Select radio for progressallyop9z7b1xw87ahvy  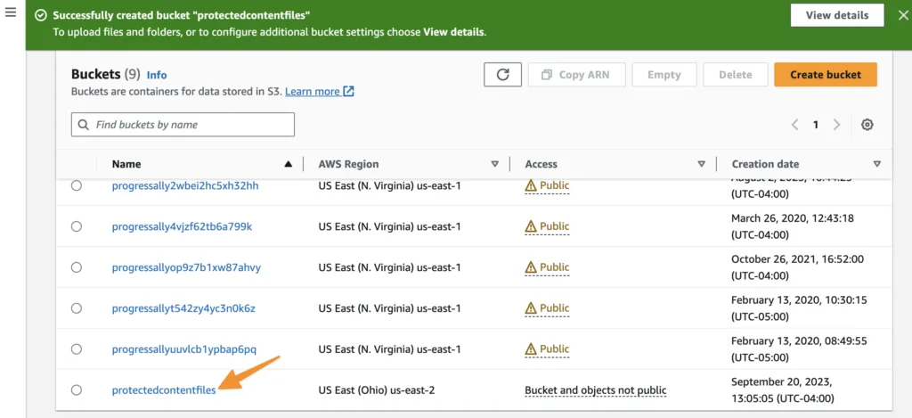point(77,267)
